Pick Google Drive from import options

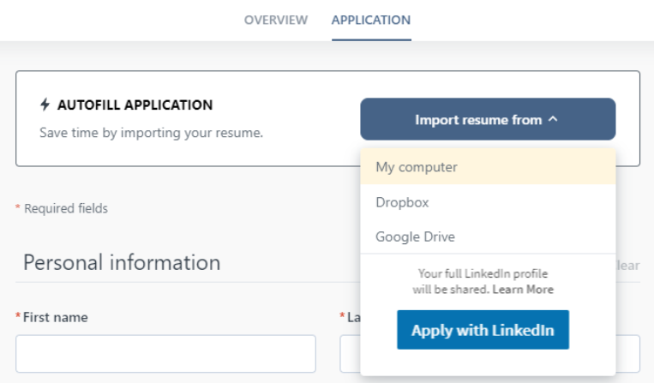[x=415, y=236]
